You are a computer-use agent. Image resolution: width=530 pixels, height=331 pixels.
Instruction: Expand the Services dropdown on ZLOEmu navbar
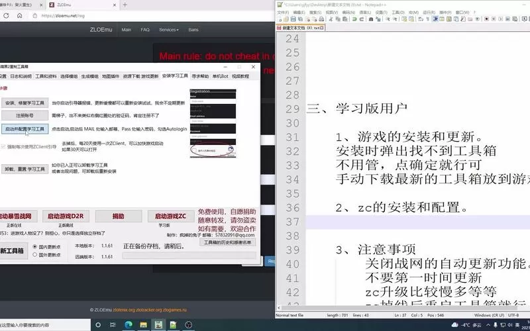169,30
